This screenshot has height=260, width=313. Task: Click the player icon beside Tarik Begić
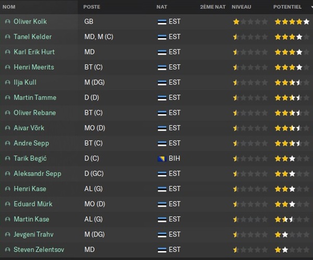[x=7, y=158]
